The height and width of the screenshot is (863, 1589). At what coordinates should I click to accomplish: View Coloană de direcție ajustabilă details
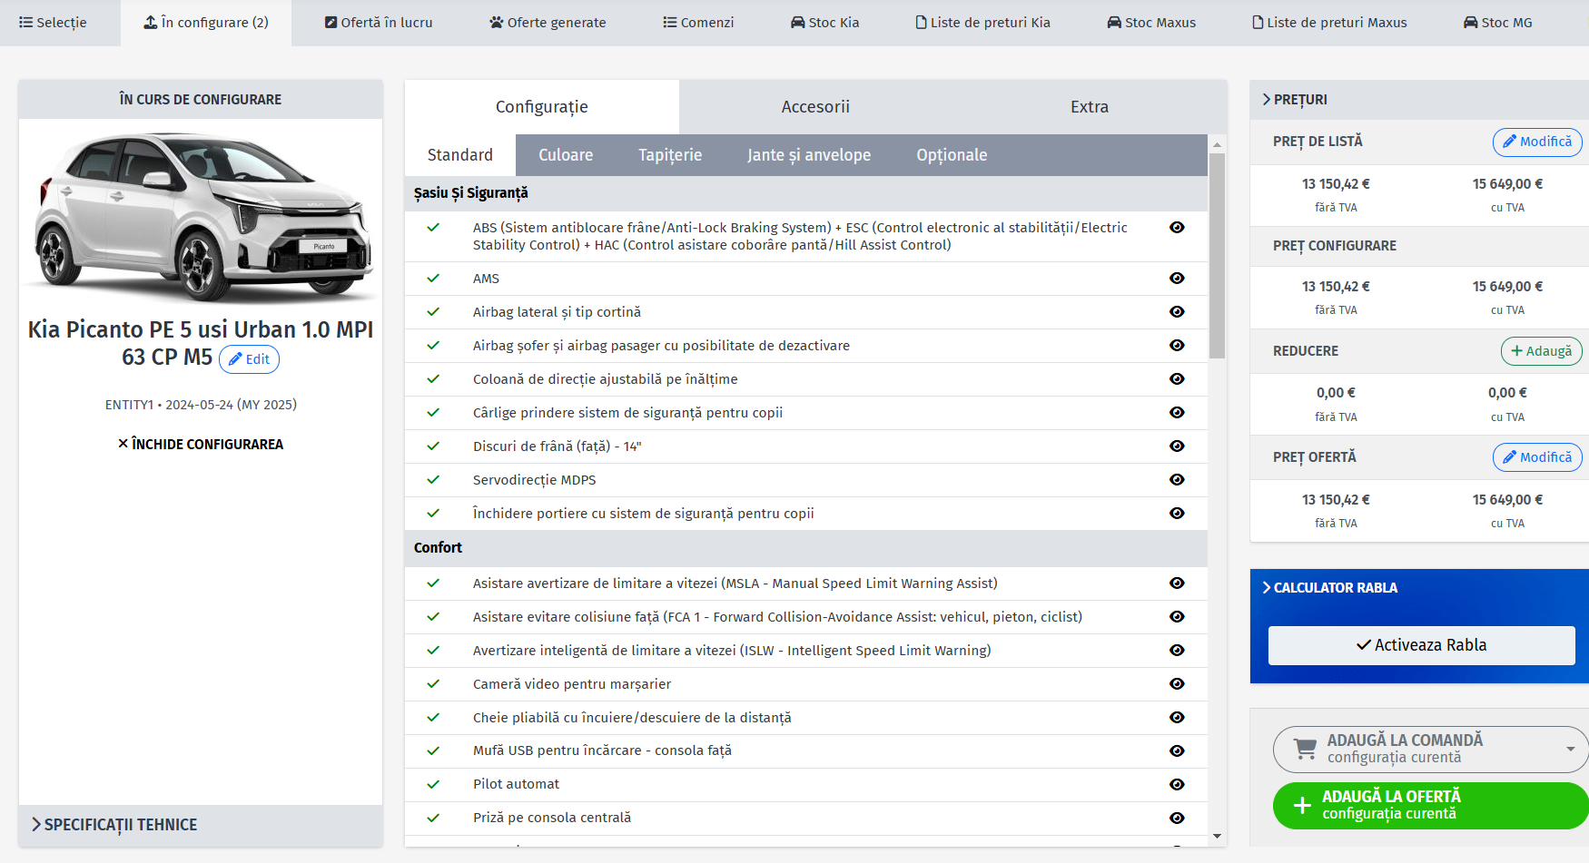[1177, 379]
